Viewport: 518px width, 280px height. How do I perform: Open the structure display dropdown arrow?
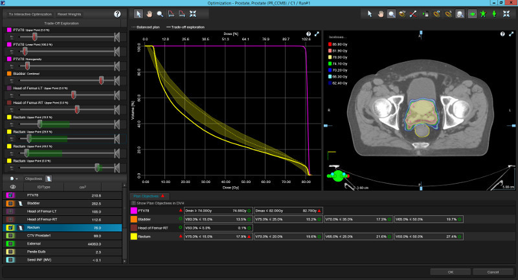coord(16,178)
